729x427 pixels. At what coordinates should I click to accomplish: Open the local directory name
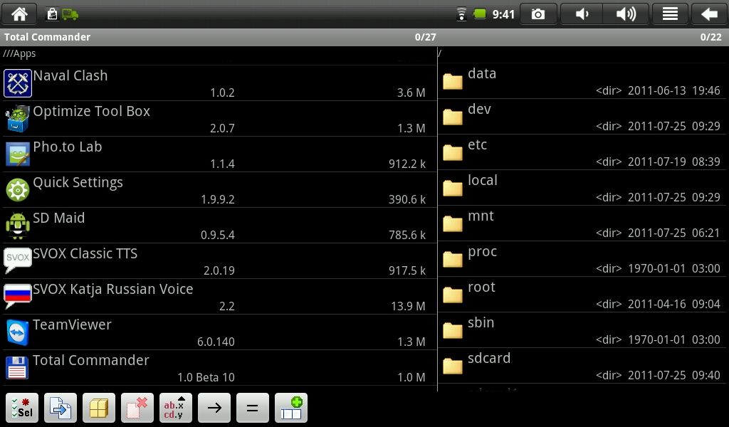coord(483,180)
